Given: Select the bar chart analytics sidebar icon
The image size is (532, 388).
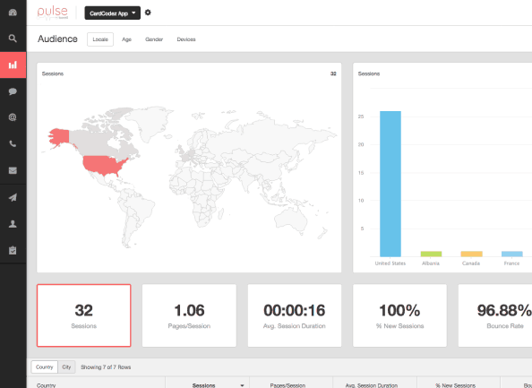Looking at the screenshot, I should pos(13,65).
